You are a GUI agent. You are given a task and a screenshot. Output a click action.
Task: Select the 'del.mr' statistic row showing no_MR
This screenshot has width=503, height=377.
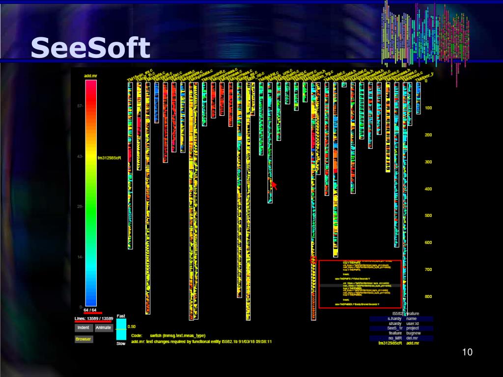point(401,338)
